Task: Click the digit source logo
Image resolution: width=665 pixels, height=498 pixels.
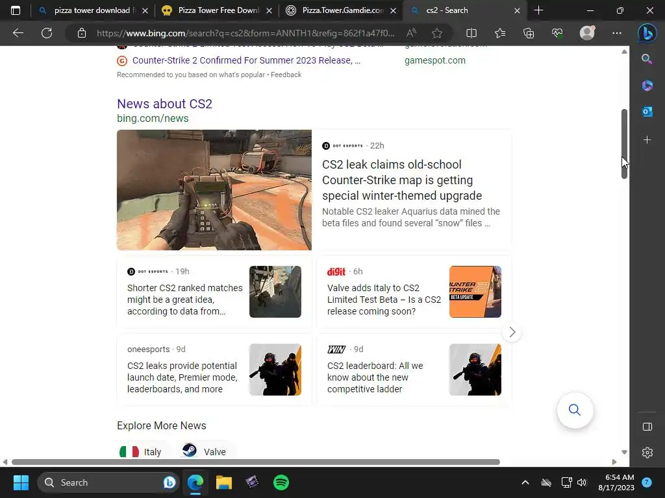Action: [x=336, y=272]
